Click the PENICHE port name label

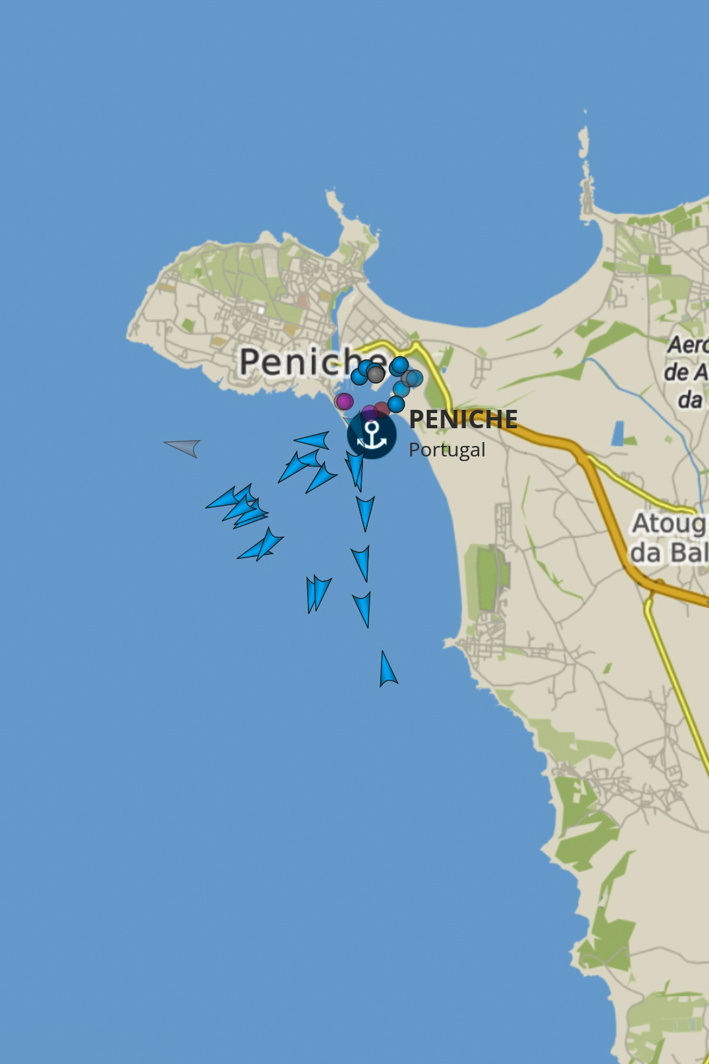[463, 420]
